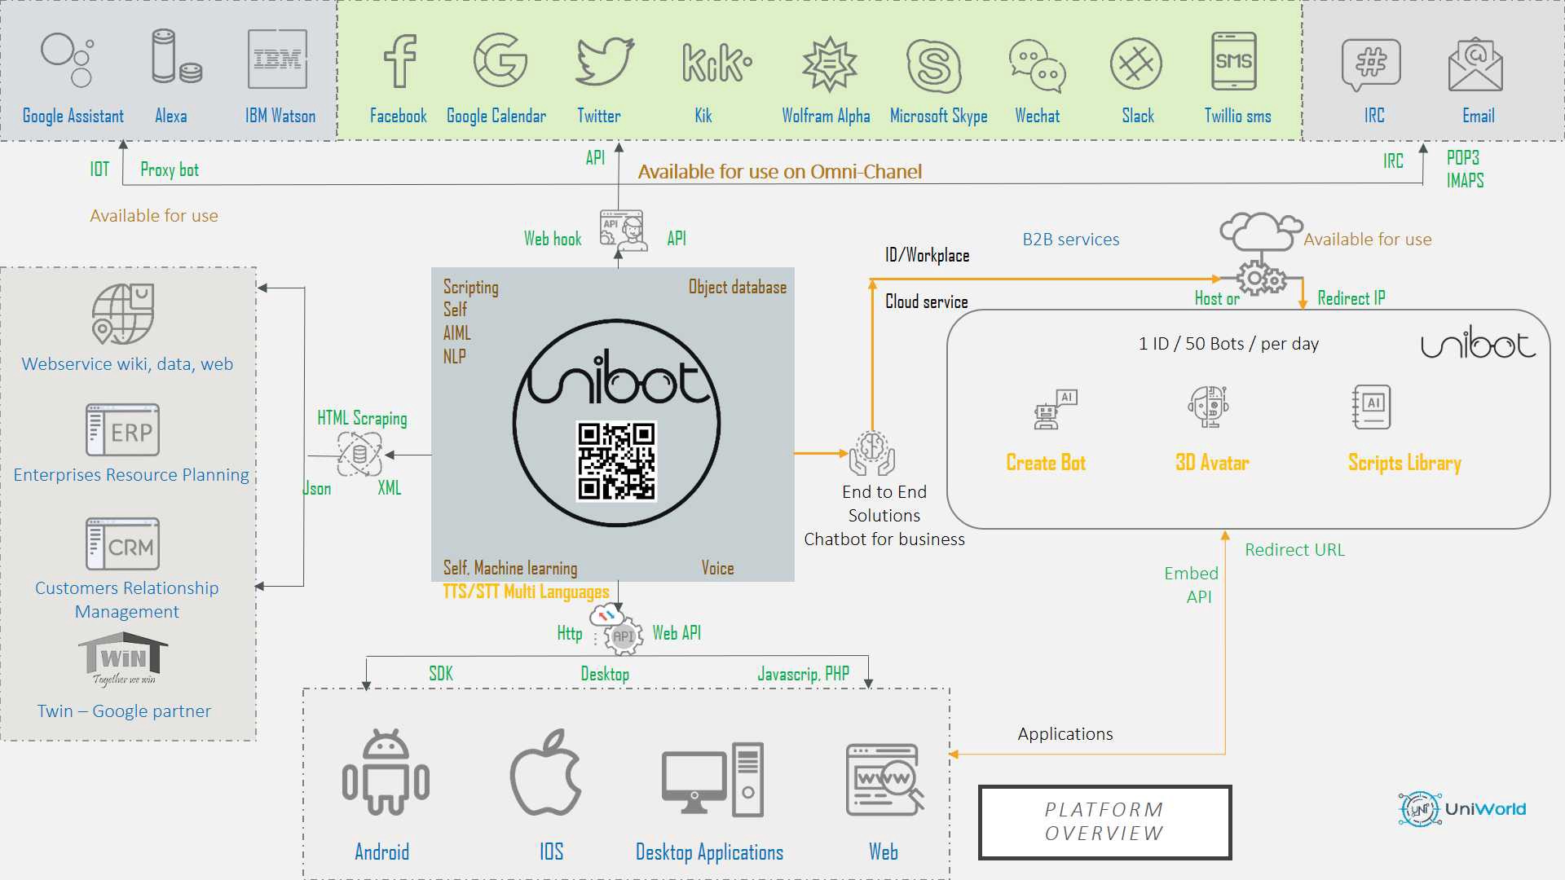Click the UniWorld logo
The image size is (1565, 880).
[1462, 809]
